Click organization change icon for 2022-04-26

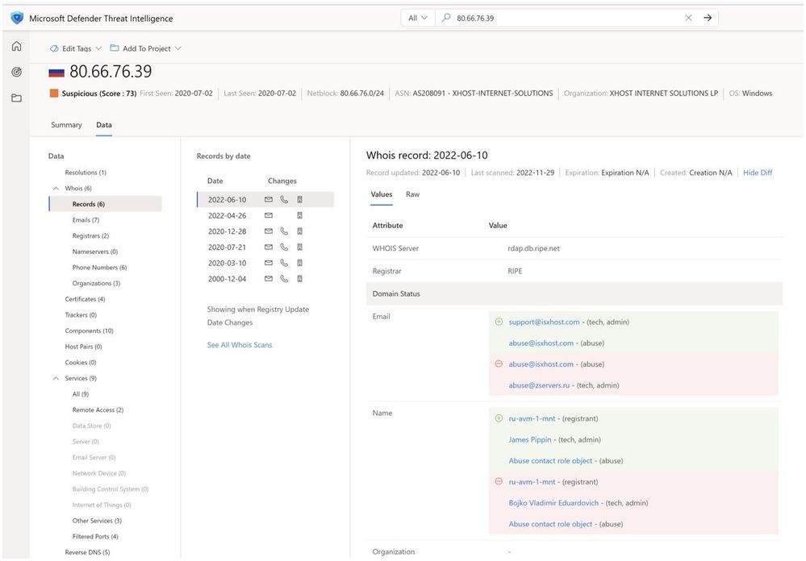(x=299, y=215)
